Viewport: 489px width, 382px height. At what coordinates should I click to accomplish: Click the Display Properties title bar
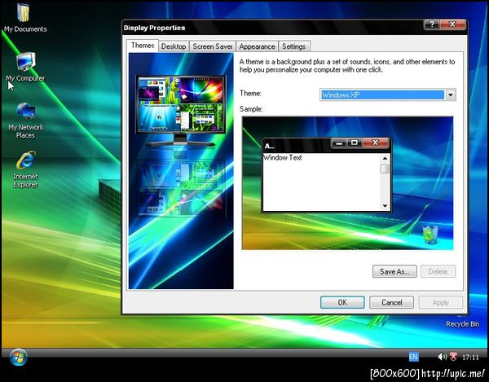[273, 28]
